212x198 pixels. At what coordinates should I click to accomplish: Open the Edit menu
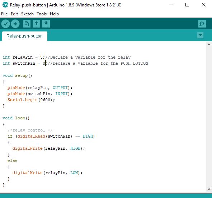point(14,14)
